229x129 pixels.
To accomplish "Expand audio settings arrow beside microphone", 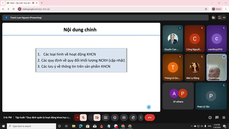I will 77,118.
